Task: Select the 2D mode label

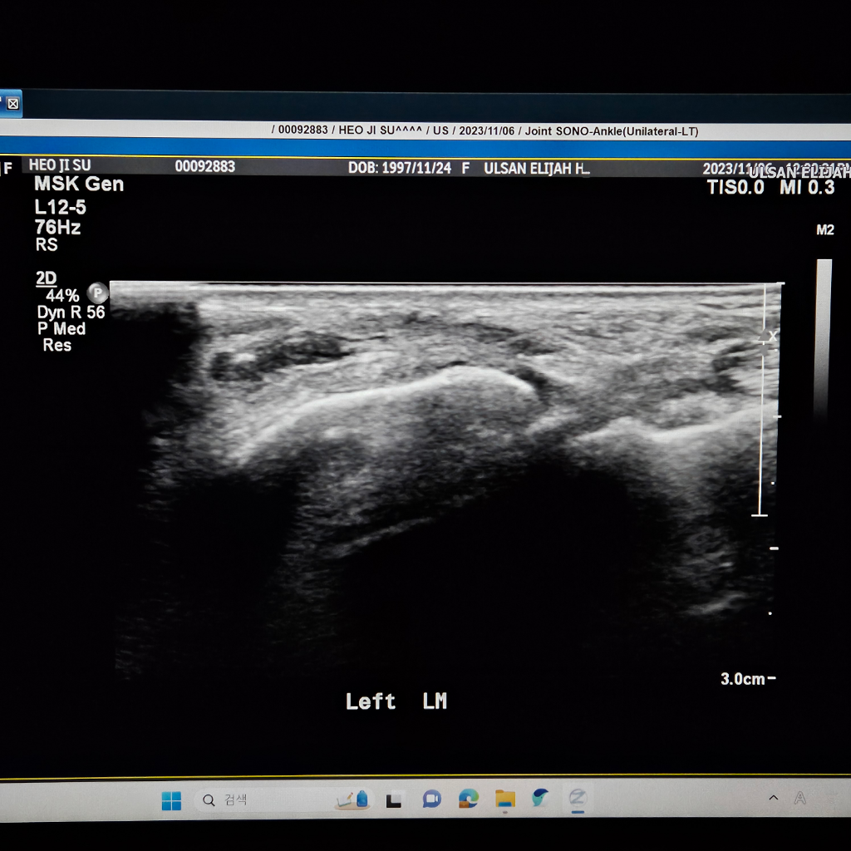Action: coord(47,278)
